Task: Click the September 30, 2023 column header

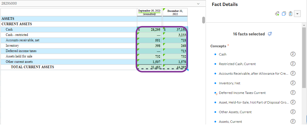Action: [149, 12]
